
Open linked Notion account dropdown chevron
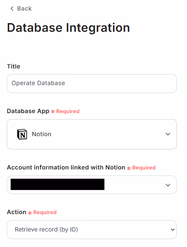[168, 185]
